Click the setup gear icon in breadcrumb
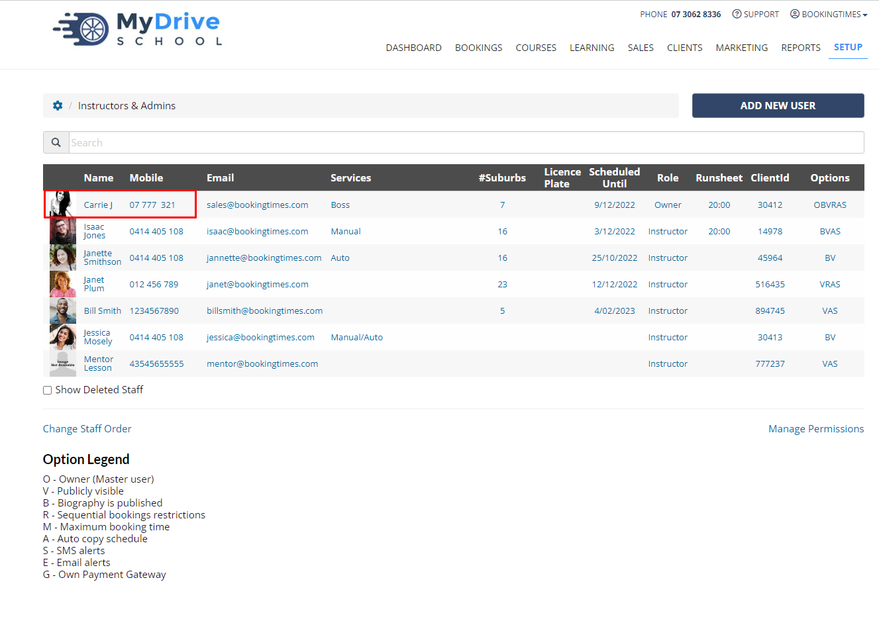Screen dimensions: 879x621 [x=58, y=106]
